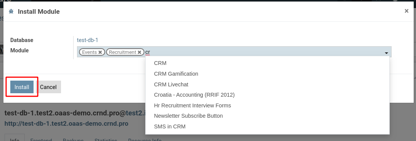The height and width of the screenshot is (141, 416).
Task: Open the test-db-1 database link
Action: click(x=88, y=40)
